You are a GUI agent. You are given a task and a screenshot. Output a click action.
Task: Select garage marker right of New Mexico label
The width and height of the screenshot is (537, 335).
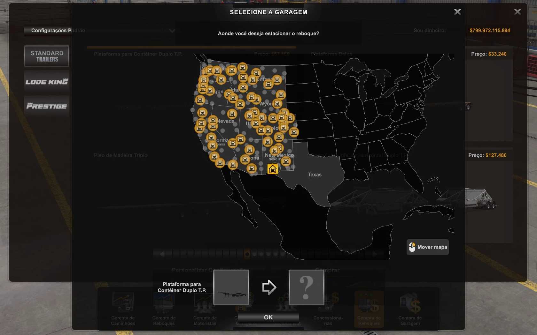286,161
